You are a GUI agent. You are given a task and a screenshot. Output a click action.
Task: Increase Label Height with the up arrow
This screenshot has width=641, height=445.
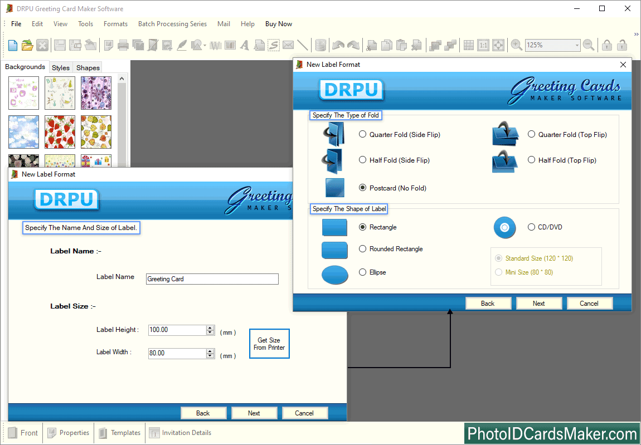pyautogui.click(x=210, y=327)
